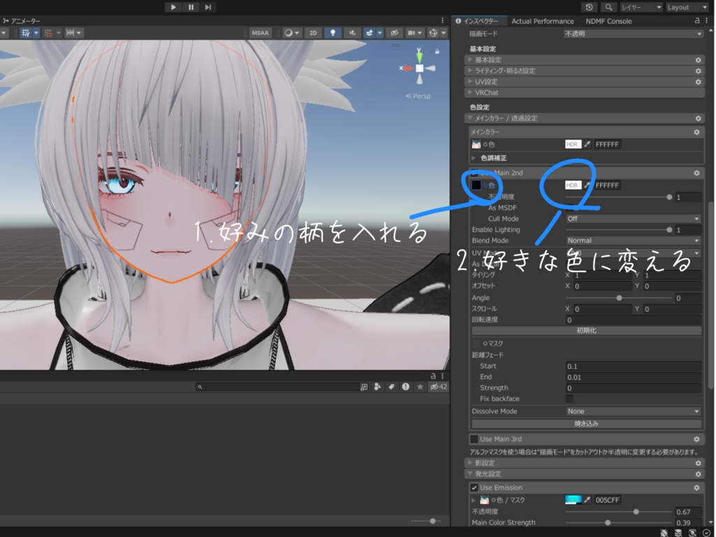The image size is (716, 537).
Task: Toggle audio with the scene audio icon
Action: pos(353,32)
